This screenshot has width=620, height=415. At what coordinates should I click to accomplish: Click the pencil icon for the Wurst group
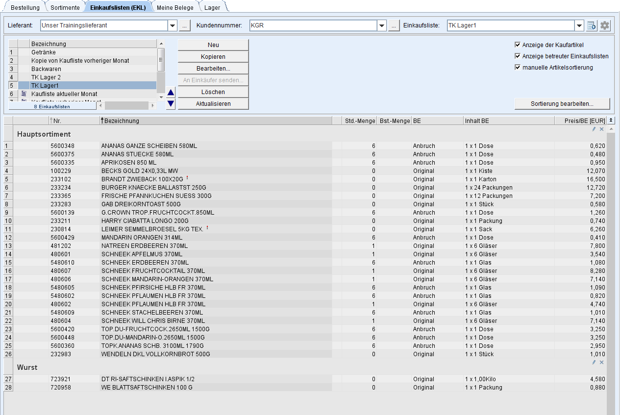(594, 362)
